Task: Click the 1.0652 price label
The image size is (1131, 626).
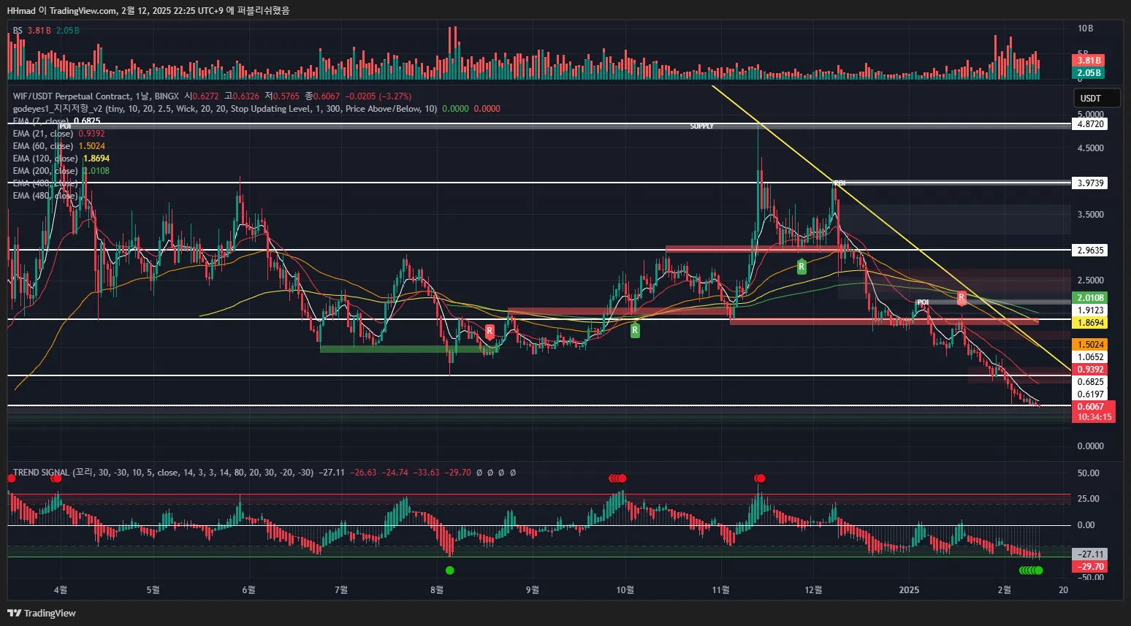Action: (1090, 357)
